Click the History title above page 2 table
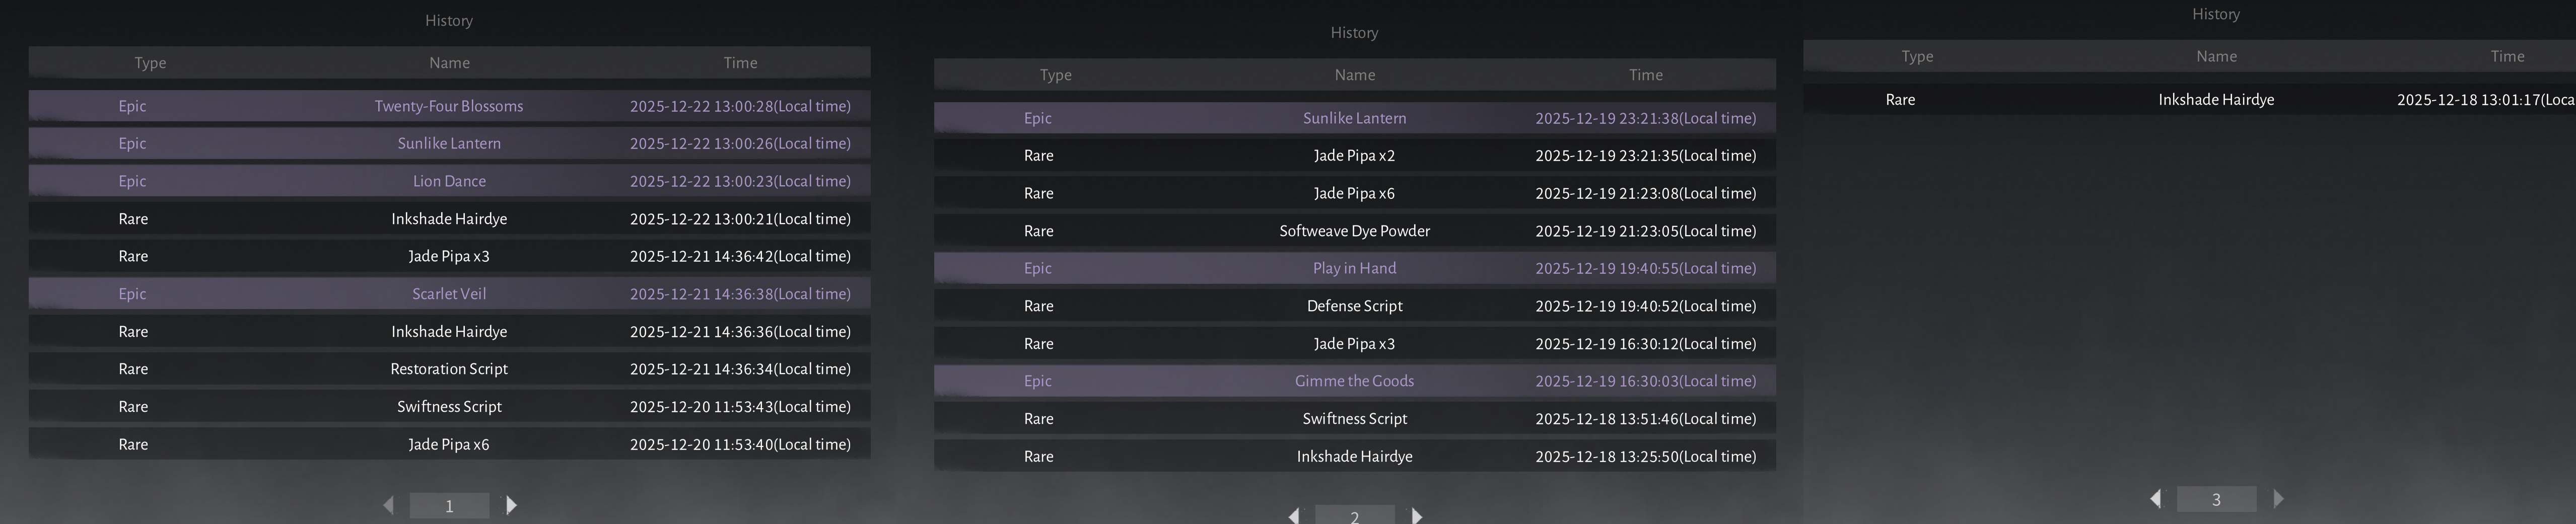 (x=1354, y=33)
